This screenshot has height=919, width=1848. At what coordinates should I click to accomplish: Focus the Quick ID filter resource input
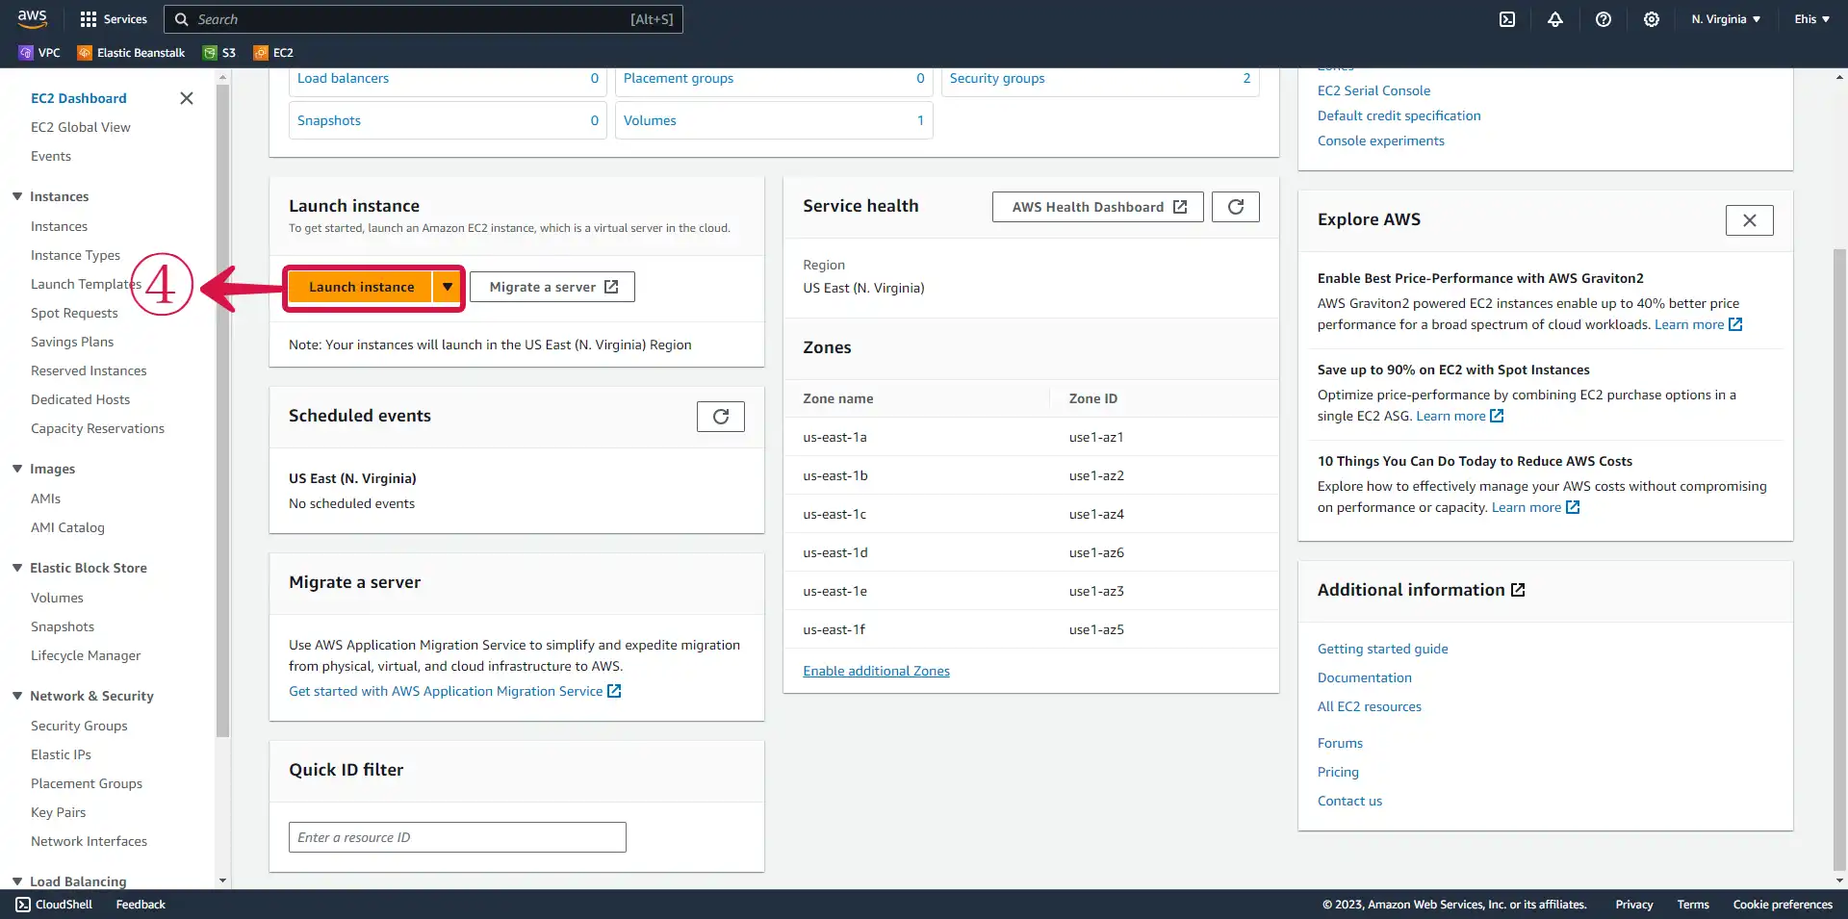457,837
